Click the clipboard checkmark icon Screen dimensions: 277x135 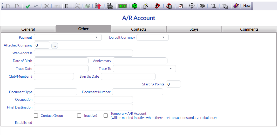point(180,6)
